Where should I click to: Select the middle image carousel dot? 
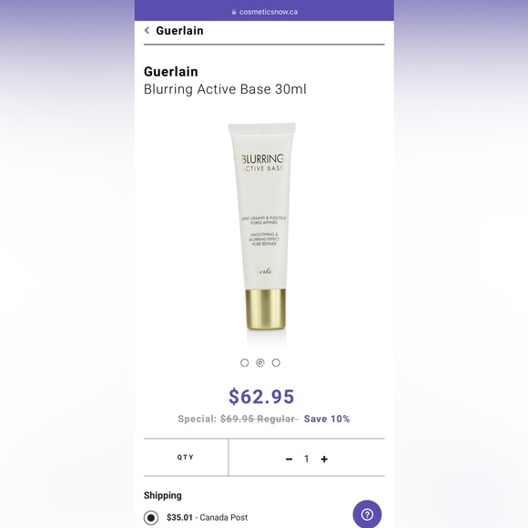[260, 362]
